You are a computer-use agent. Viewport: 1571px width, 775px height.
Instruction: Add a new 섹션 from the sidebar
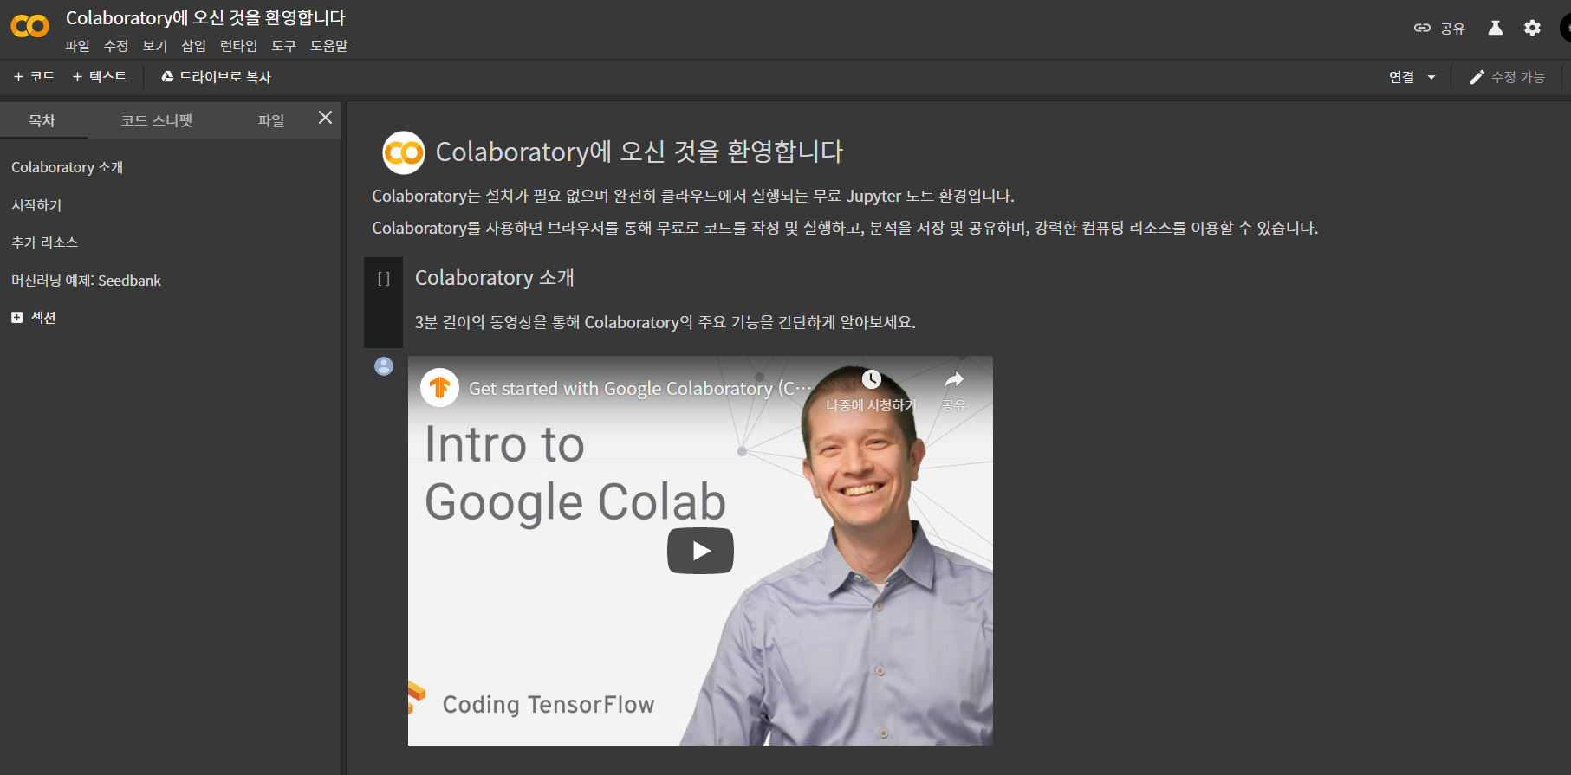(x=34, y=318)
